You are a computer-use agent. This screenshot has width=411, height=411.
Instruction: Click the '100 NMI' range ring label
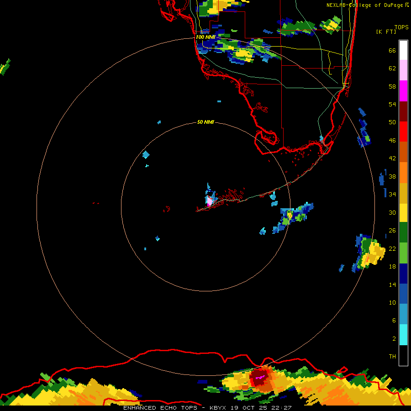[x=205, y=37]
